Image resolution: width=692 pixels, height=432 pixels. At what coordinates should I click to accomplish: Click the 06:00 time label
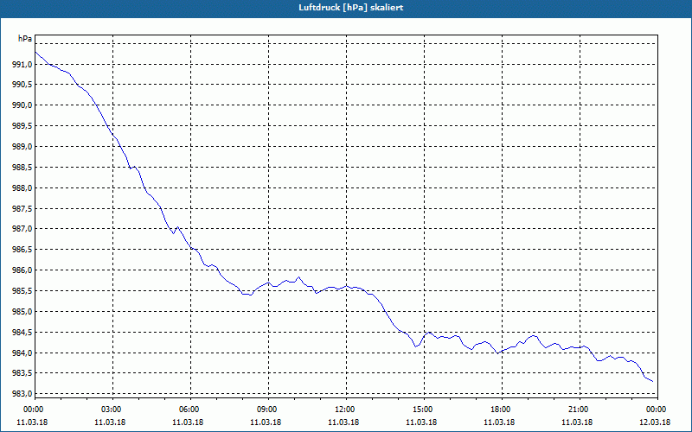click(190, 410)
